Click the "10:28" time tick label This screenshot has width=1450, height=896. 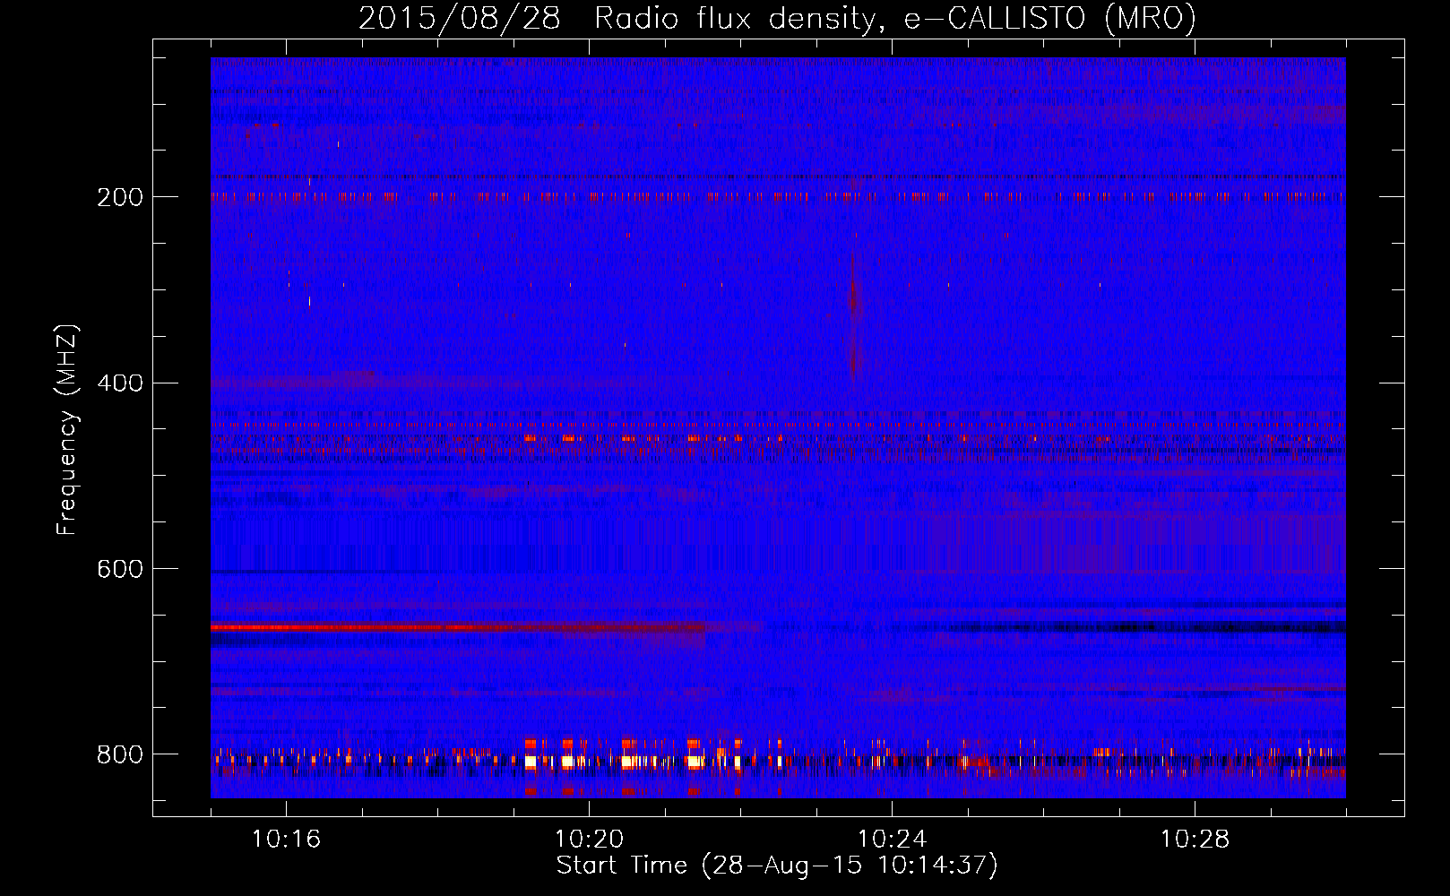(x=1195, y=839)
